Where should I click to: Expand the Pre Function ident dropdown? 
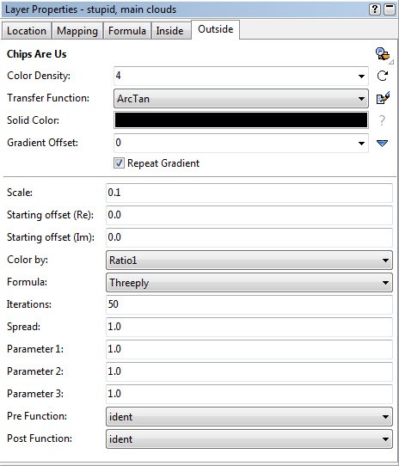click(x=249, y=416)
